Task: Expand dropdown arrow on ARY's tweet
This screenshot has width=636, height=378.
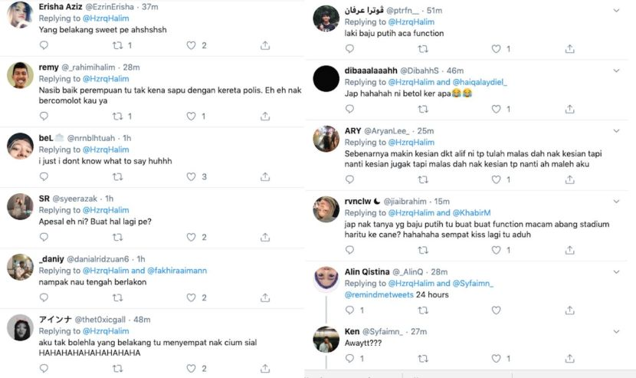Action: click(x=617, y=130)
